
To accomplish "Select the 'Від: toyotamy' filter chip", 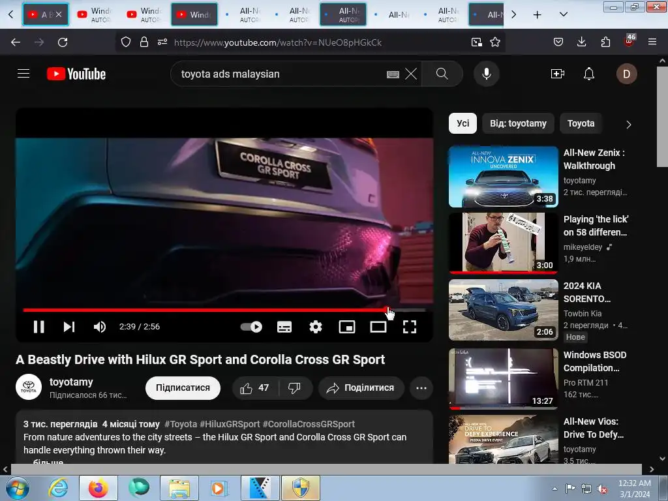I will click(518, 123).
